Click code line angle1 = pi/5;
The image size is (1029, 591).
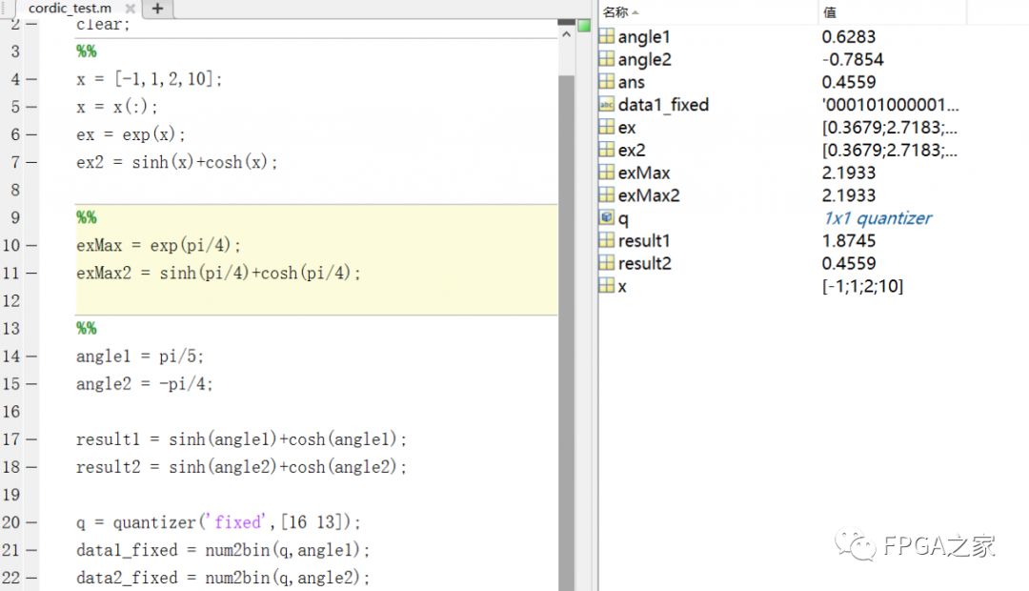(140, 357)
